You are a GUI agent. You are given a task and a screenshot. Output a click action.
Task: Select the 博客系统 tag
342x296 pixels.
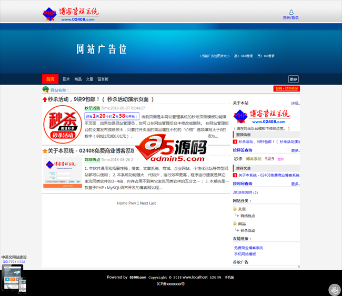(x=254, y=159)
